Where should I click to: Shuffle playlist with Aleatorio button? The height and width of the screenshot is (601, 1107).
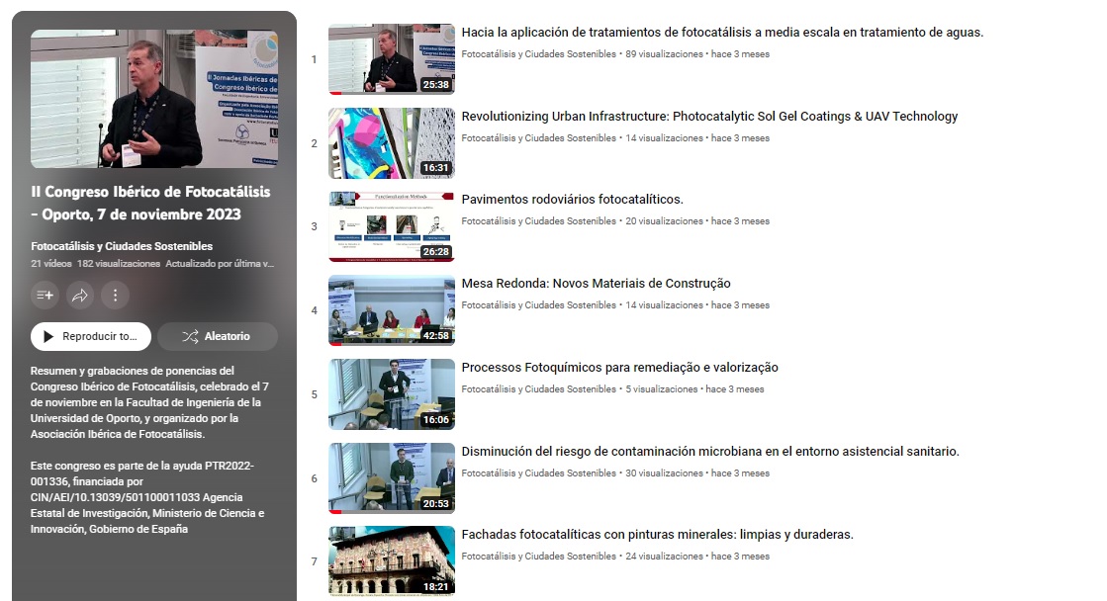[217, 336]
